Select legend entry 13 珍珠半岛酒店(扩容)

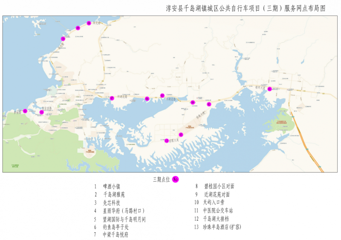click(x=222, y=227)
